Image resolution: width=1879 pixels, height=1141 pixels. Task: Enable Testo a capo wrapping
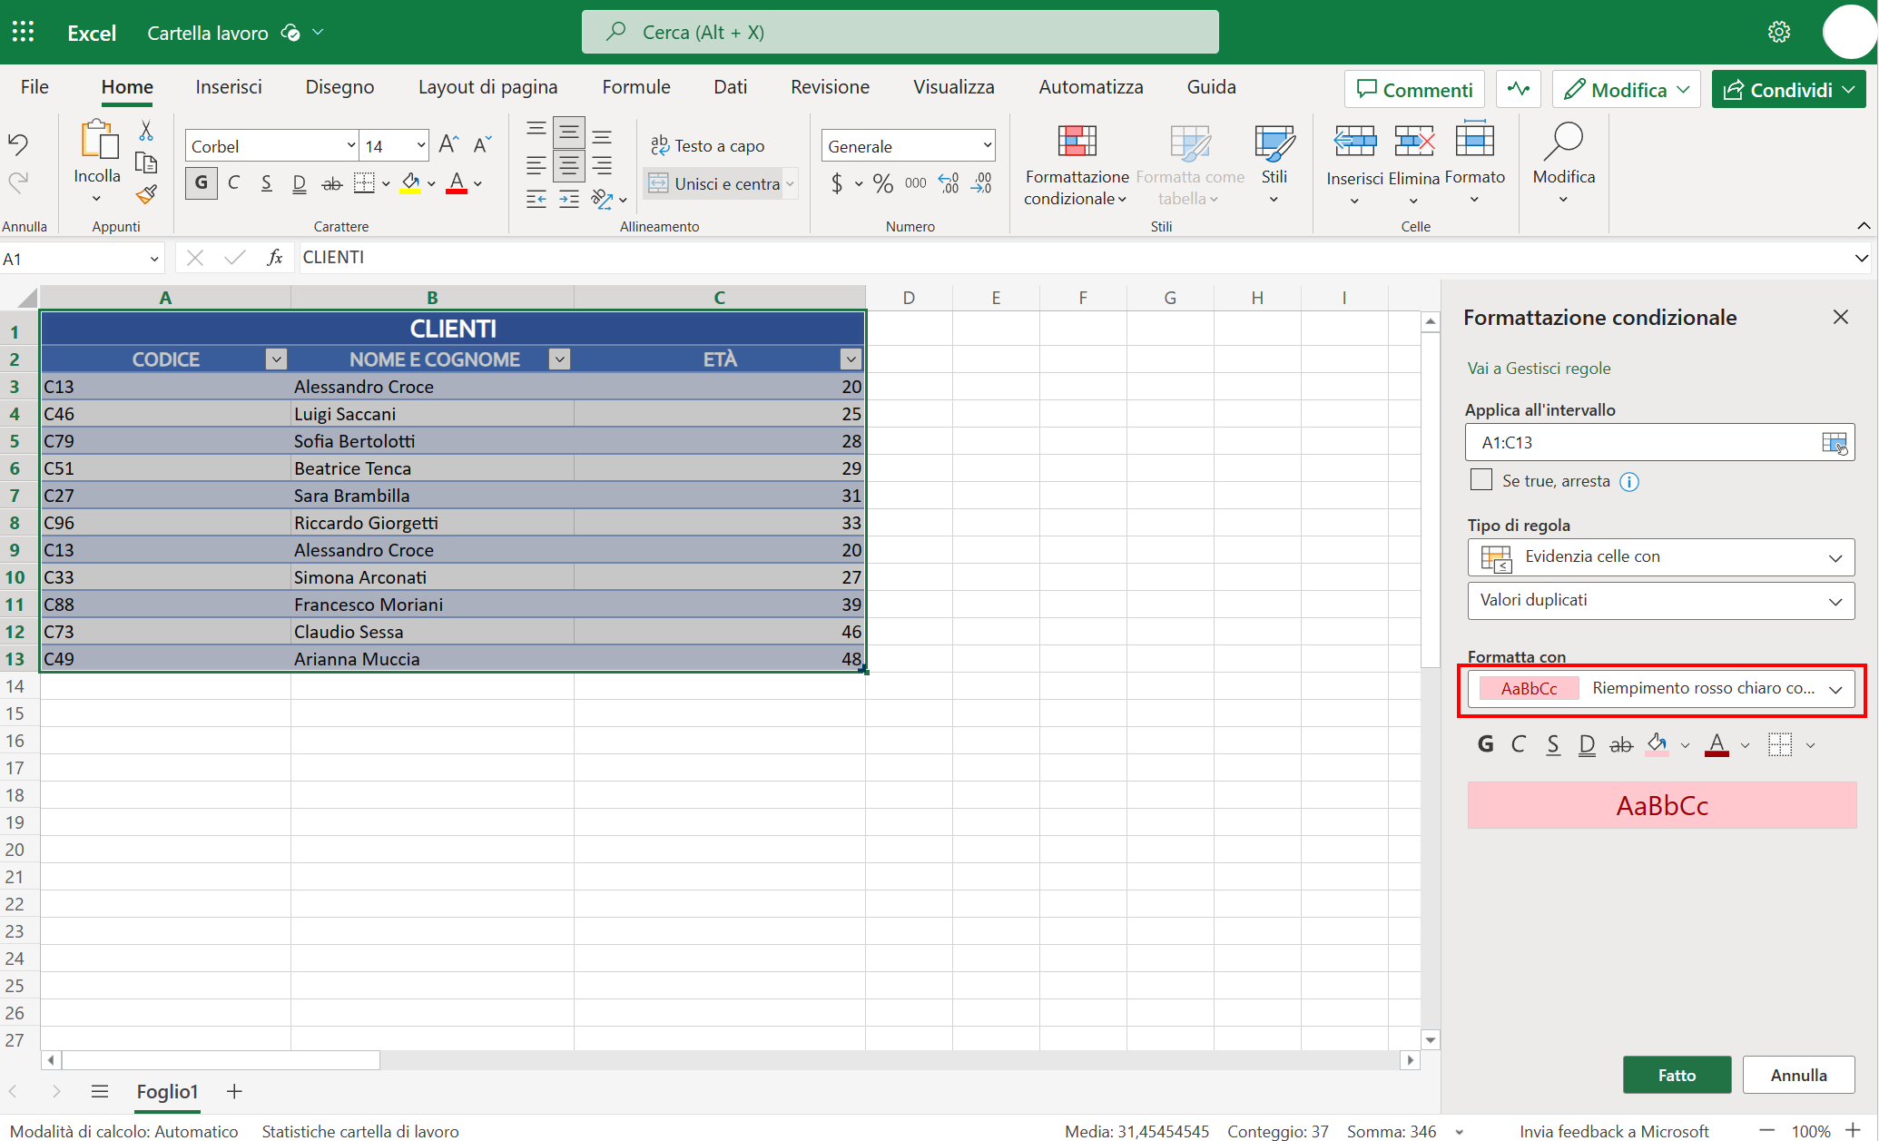(710, 144)
